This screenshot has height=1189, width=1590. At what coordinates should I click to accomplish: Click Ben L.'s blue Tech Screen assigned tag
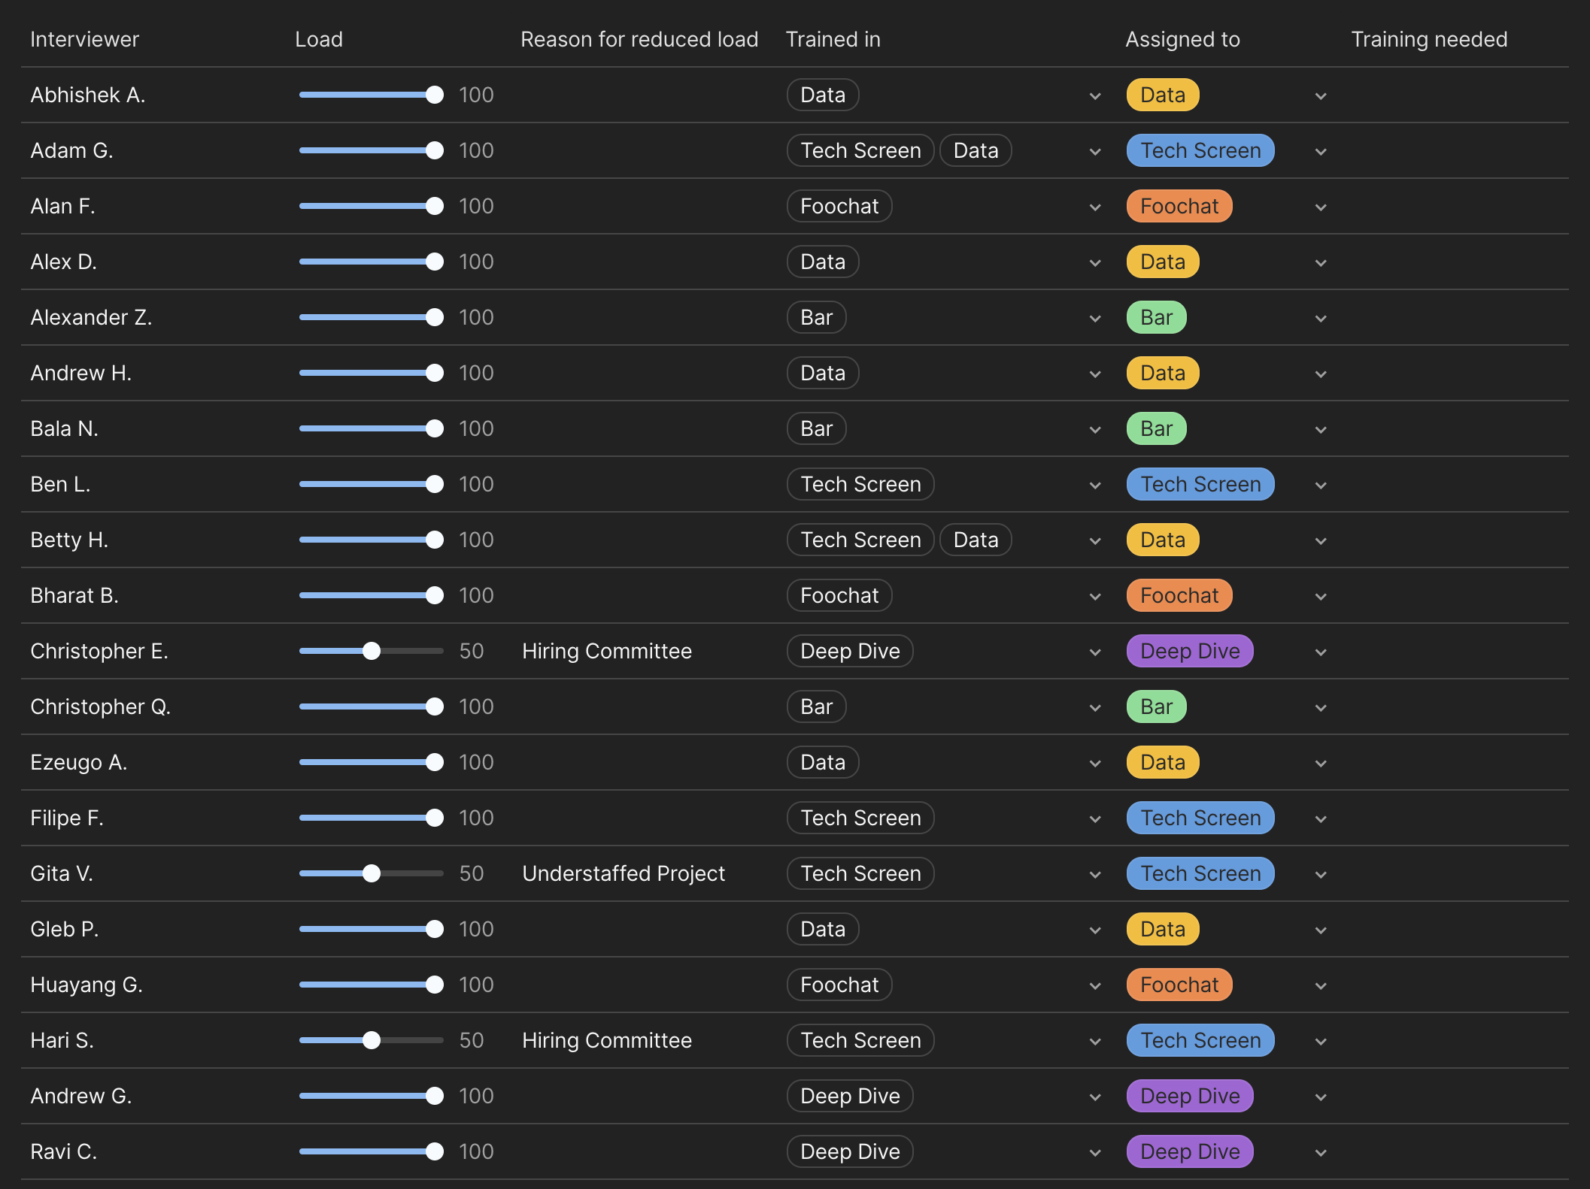tap(1200, 484)
